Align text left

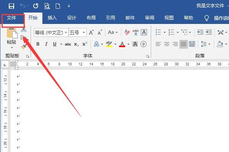tap(158, 44)
